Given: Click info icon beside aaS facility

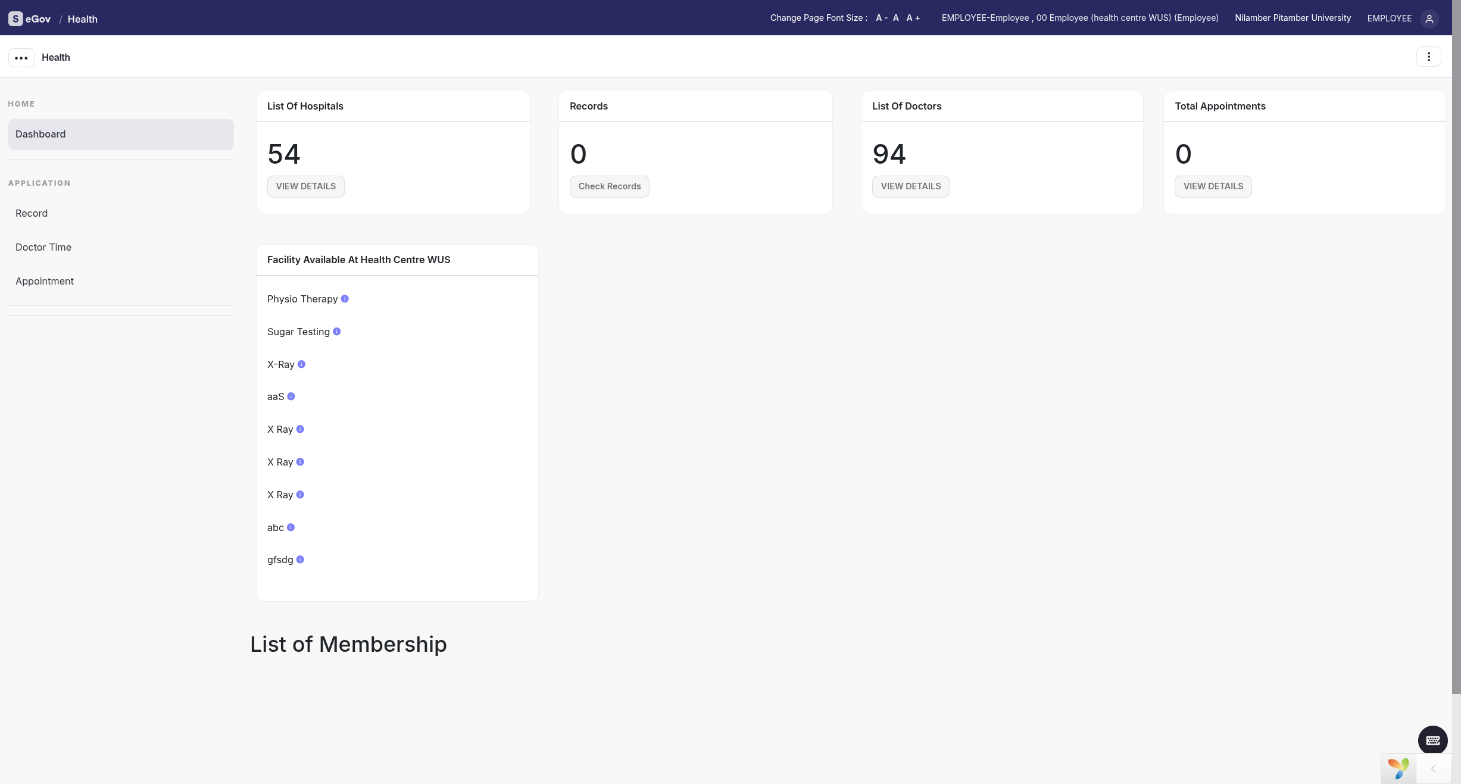Looking at the screenshot, I should (x=291, y=396).
